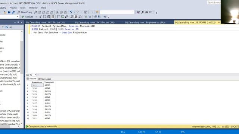
Task: Toggle Include Actual Execution Plan
Action: [58, 17]
